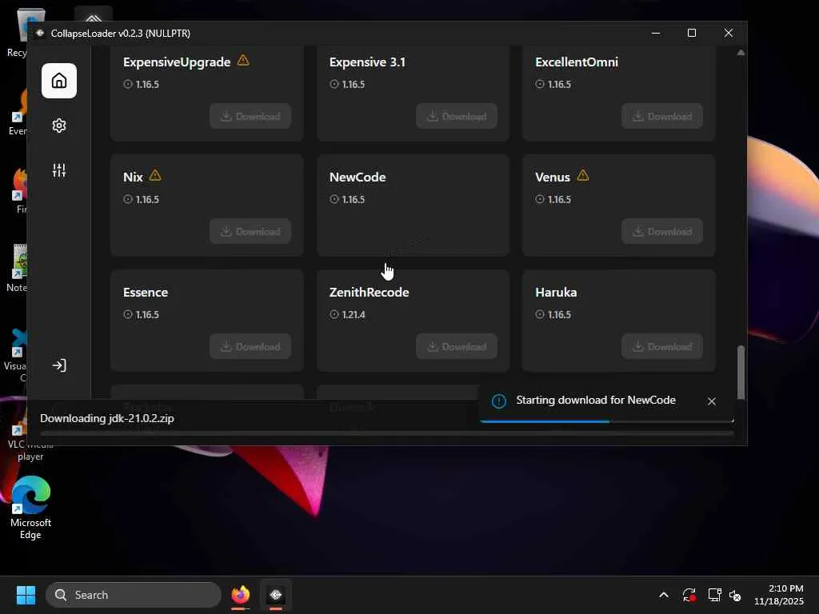Viewport: 819px width, 614px height.
Task: Click the taskbar Search box
Action: pos(134,595)
